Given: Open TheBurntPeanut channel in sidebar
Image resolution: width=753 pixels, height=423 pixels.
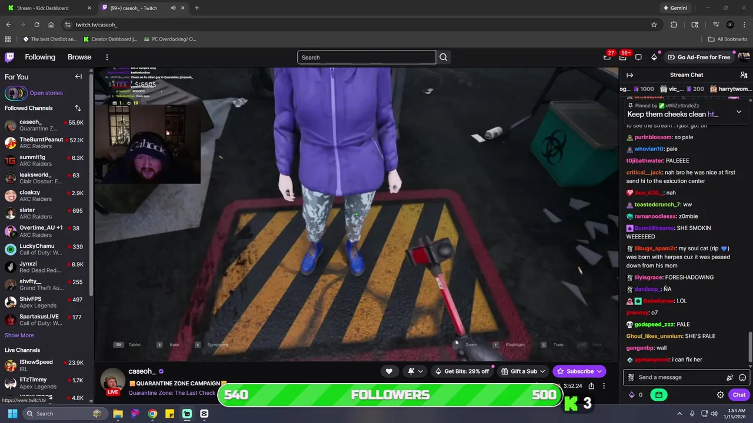Looking at the screenshot, I should coord(45,143).
